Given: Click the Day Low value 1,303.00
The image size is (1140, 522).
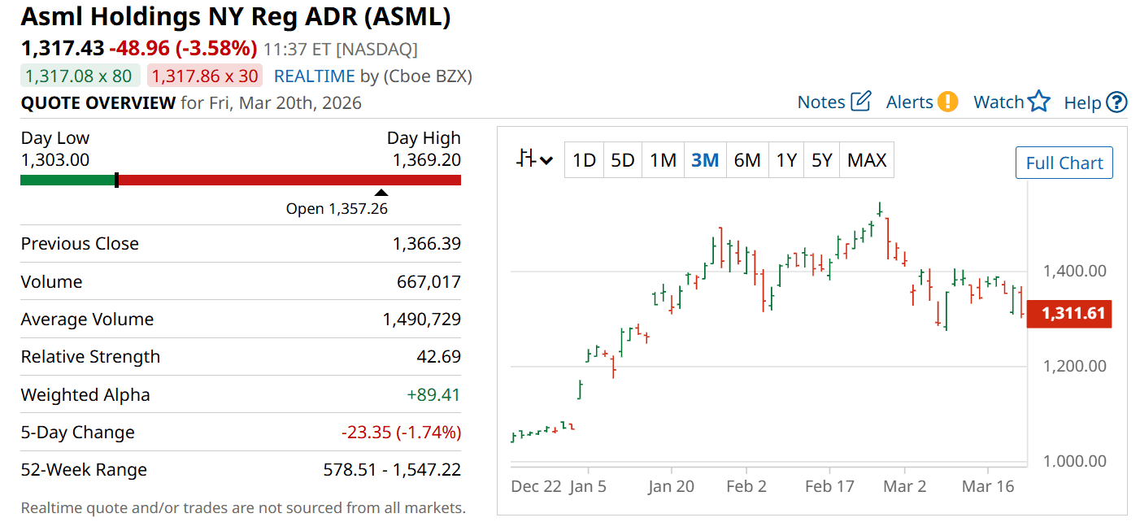Looking at the screenshot, I should pos(55,160).
